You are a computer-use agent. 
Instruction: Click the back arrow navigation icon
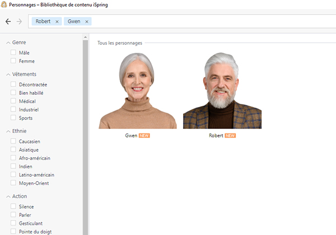[x=8, y=21]
